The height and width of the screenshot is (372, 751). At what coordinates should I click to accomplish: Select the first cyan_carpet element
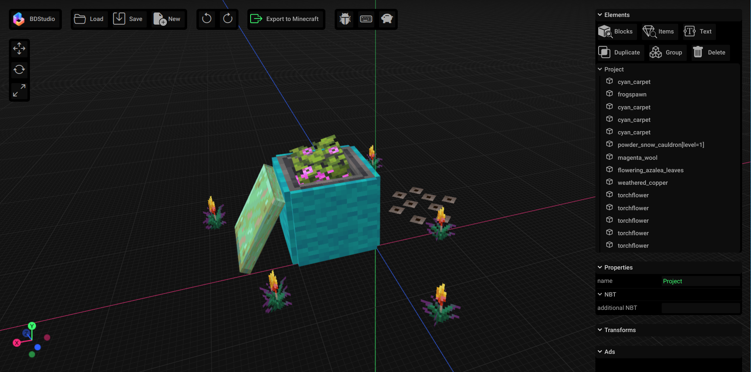pyautogui.click(x=634, y=82)
